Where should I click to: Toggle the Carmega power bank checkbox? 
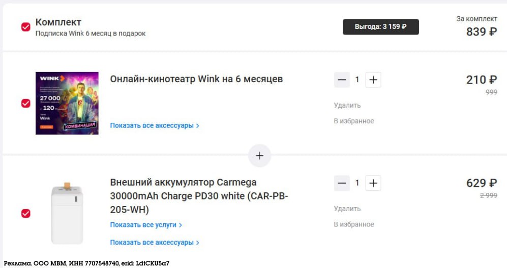click(x=26, y=213)
